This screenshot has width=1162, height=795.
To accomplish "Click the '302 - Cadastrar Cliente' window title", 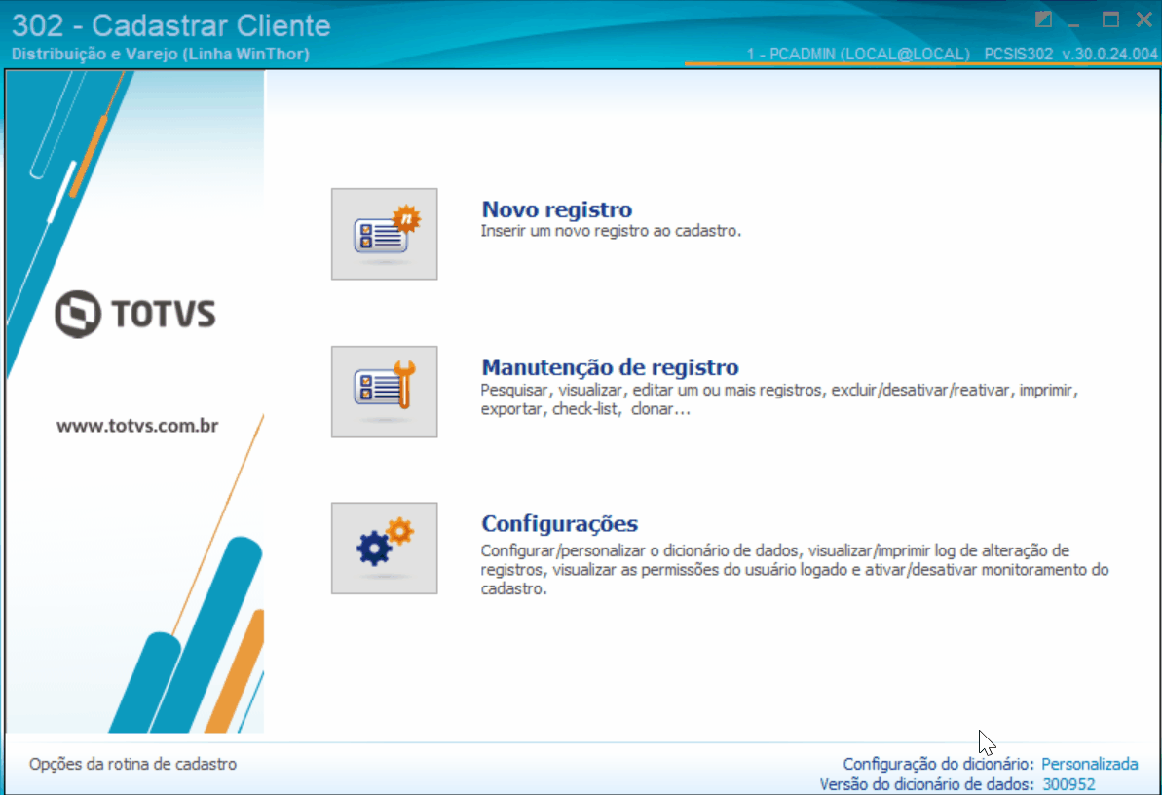I will [x=171, y=26].
